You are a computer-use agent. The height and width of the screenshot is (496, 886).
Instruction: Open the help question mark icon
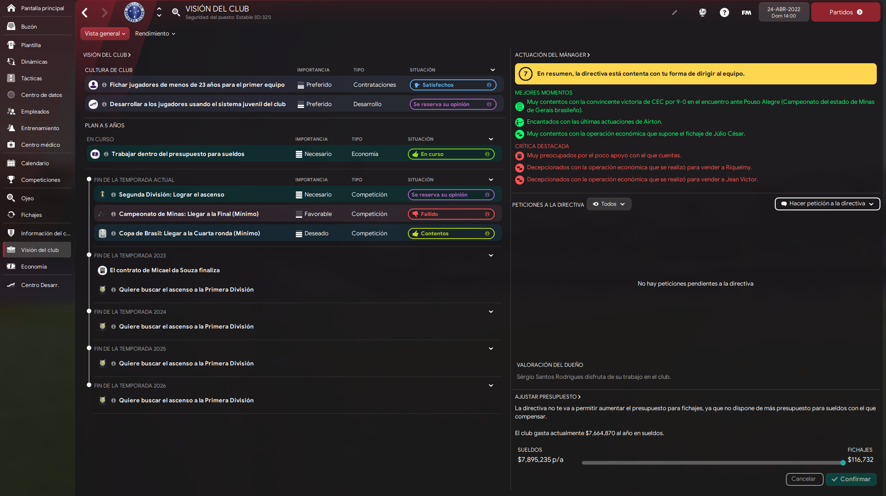[724, 12]
